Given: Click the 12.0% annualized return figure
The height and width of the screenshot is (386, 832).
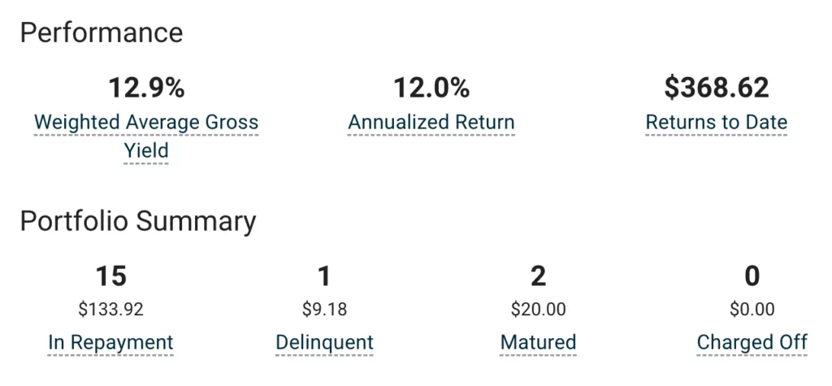Looking at the screenshot, I should pyautogui.click(x=431, y=88).
